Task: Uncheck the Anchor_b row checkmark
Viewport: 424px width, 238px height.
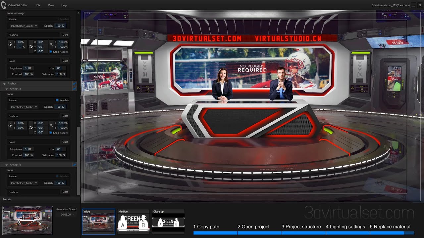Action: tap(74, 165)
